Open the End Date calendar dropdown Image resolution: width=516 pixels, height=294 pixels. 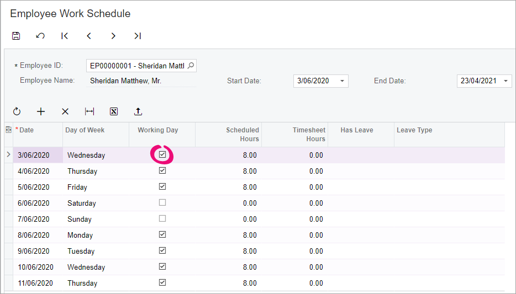point(506,81)
